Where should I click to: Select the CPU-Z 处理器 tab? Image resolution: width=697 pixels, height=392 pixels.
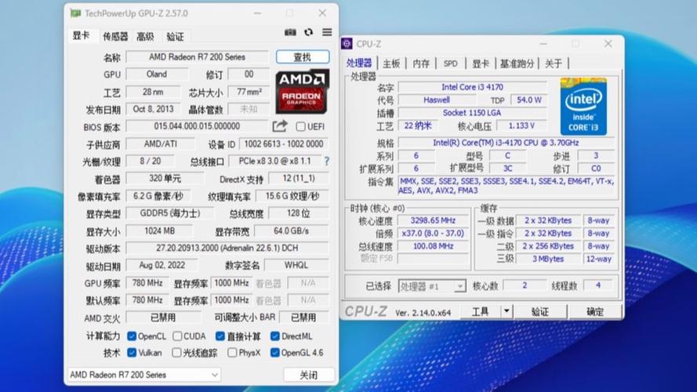[x=359, y=63]
